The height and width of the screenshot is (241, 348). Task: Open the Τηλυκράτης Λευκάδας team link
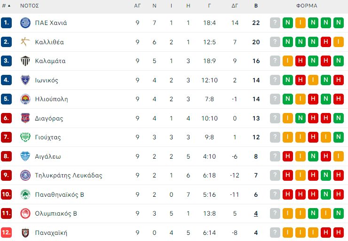(68, 176)
